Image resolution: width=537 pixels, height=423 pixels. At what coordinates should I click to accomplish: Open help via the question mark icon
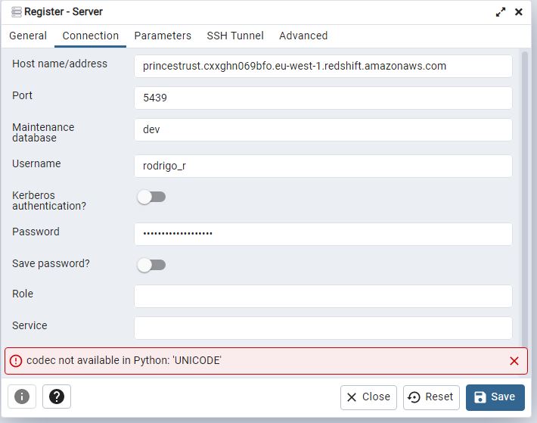tap(57, 397)
